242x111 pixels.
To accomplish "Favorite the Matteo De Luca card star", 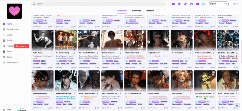I will point(52,32).
